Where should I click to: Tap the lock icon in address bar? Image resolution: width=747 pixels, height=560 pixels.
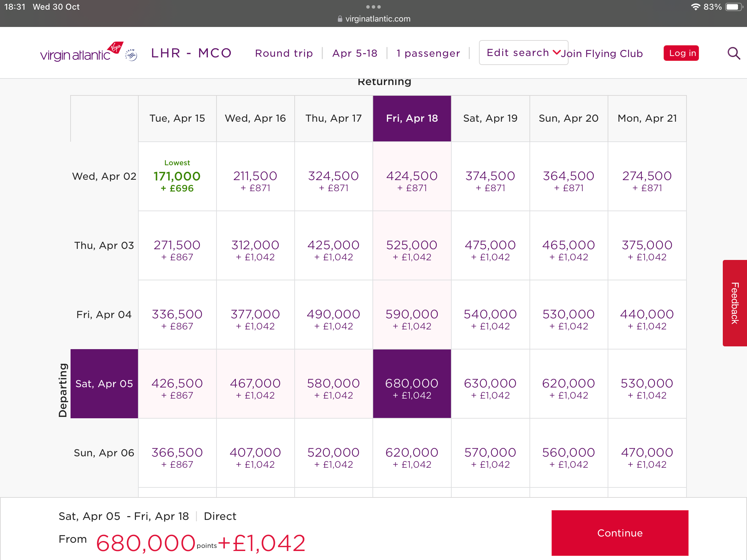pos(340,19)
